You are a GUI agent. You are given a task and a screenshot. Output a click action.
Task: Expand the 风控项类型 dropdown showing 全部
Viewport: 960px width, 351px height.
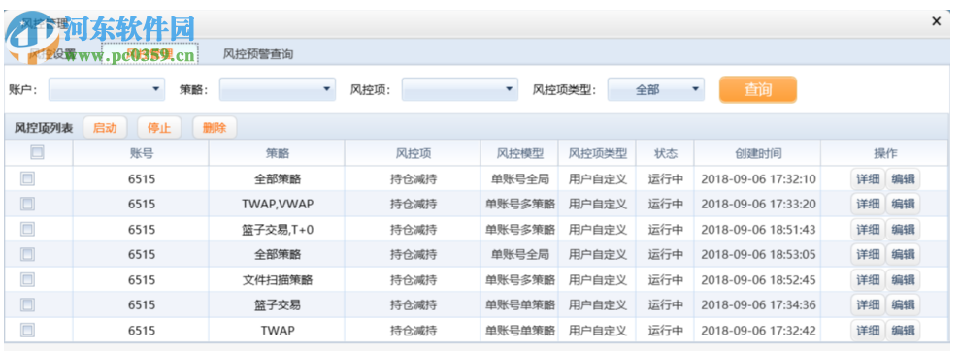(656, 89)
